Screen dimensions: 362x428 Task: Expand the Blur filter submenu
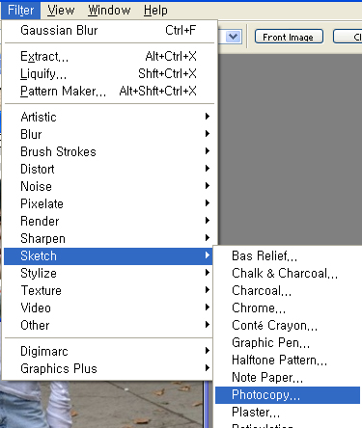pos(108,134)
